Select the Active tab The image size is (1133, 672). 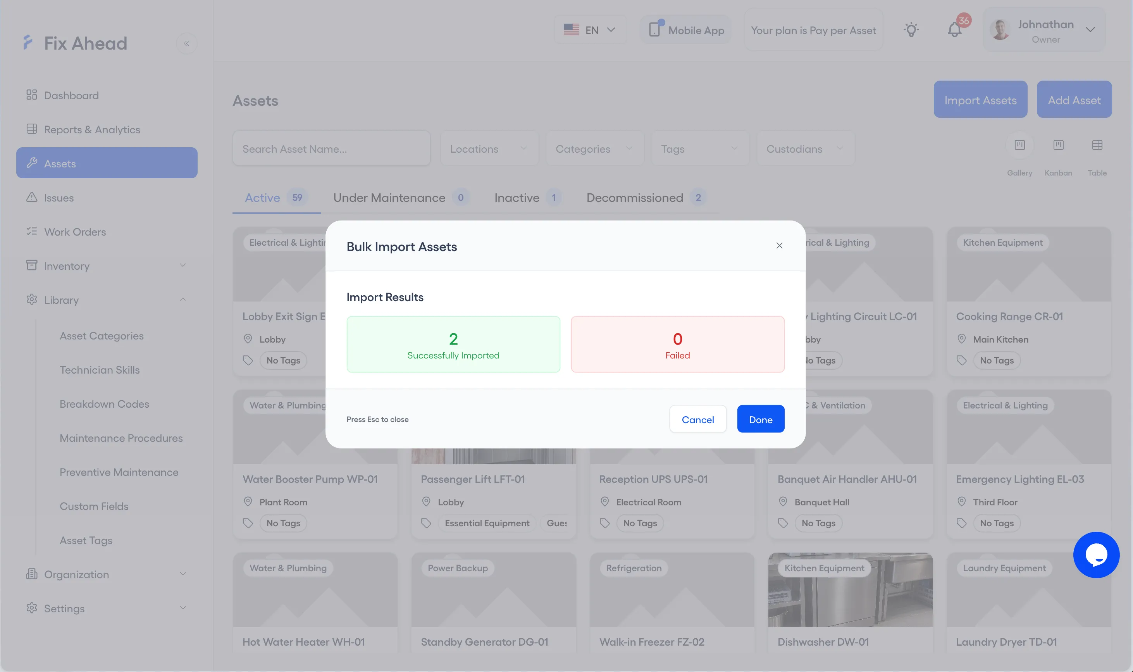click(x=276, y=198)
